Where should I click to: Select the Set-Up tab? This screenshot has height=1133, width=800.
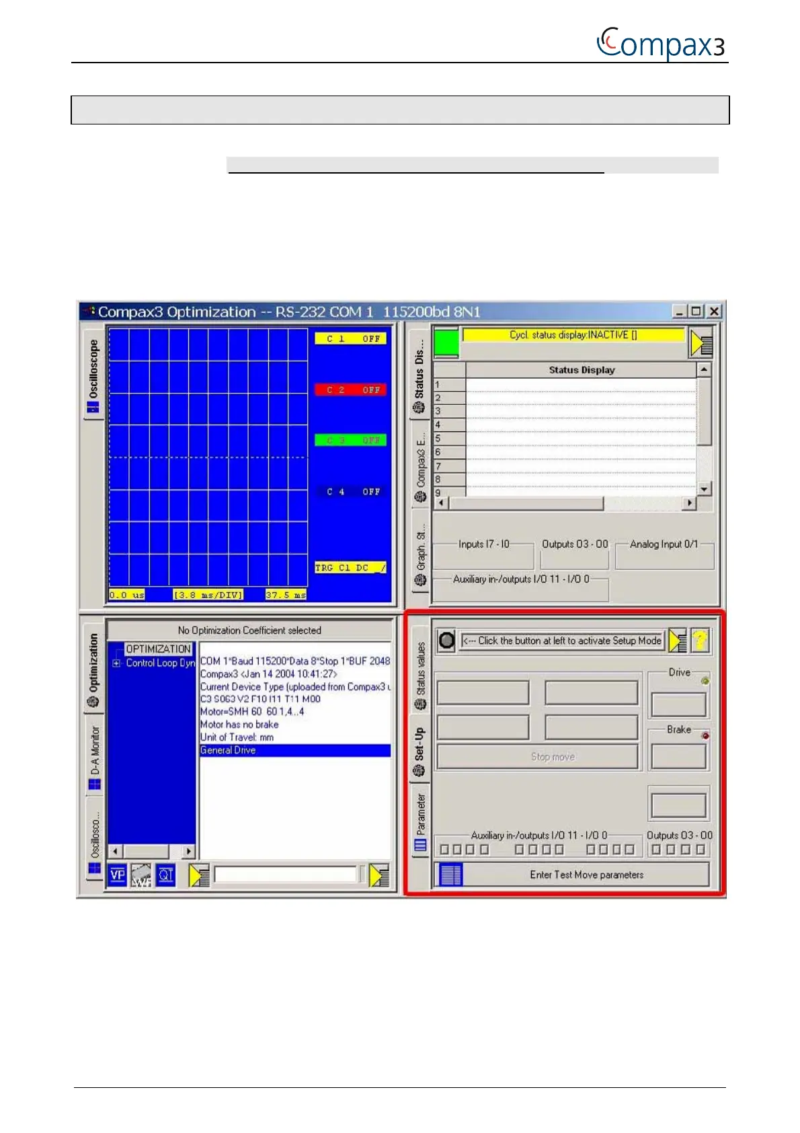(419, 749)
